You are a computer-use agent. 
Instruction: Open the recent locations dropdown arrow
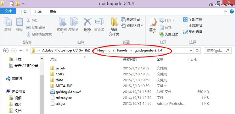click(21, 51)
